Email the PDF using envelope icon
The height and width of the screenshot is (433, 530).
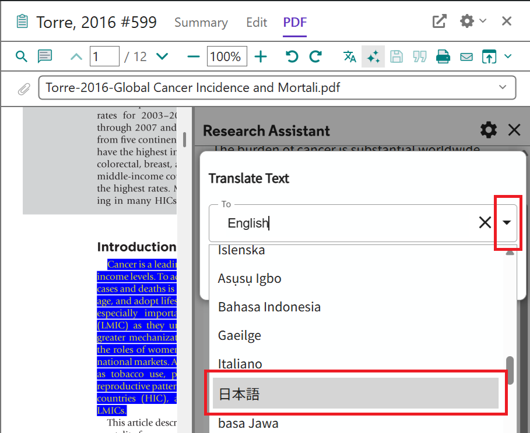pos(466,56)
